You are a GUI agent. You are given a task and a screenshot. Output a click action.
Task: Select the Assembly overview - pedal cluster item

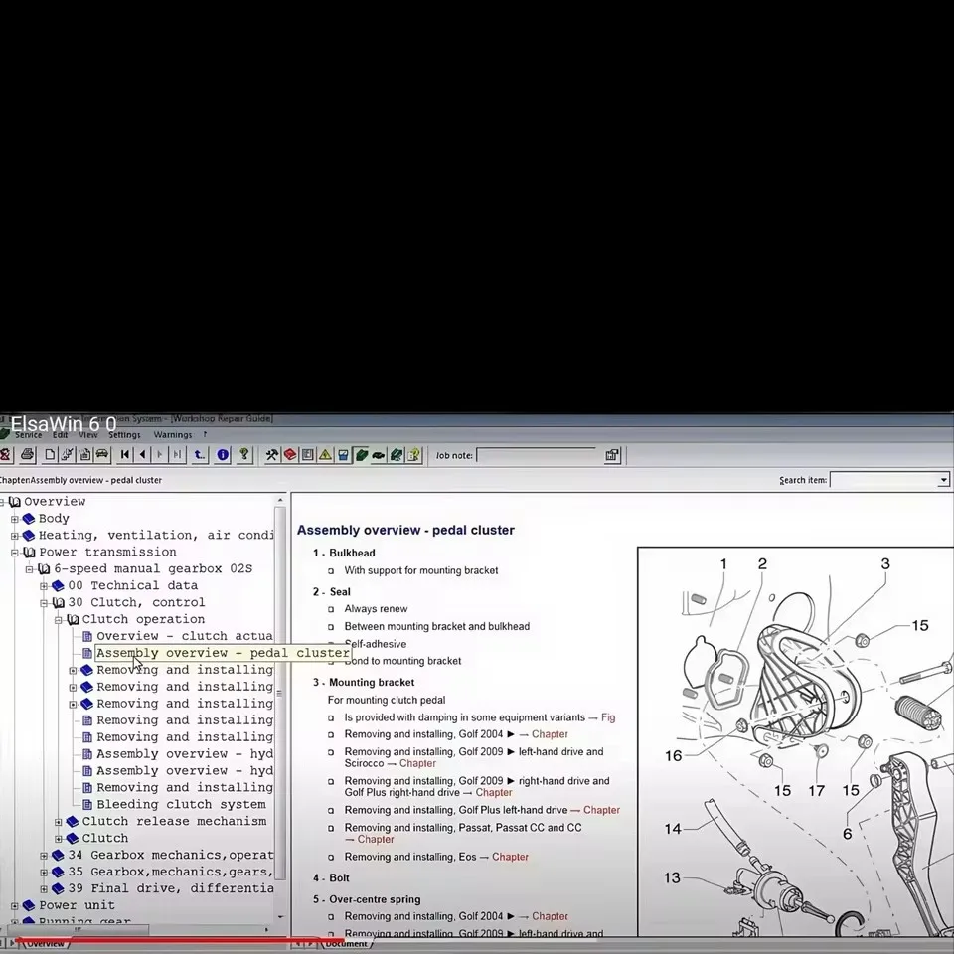223,653
